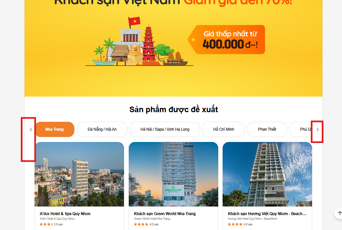The height and width of the screenshot is (230, 342).
Task: Open the A'dor Hotel & Spa Quy Nhon photo
Action: click(79, 174)
